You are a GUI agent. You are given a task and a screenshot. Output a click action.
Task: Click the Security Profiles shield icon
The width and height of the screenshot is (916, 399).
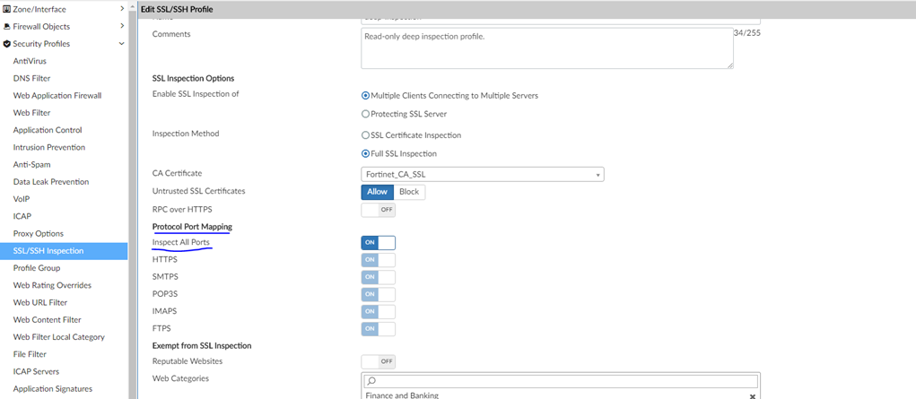[x=6, y=44]
